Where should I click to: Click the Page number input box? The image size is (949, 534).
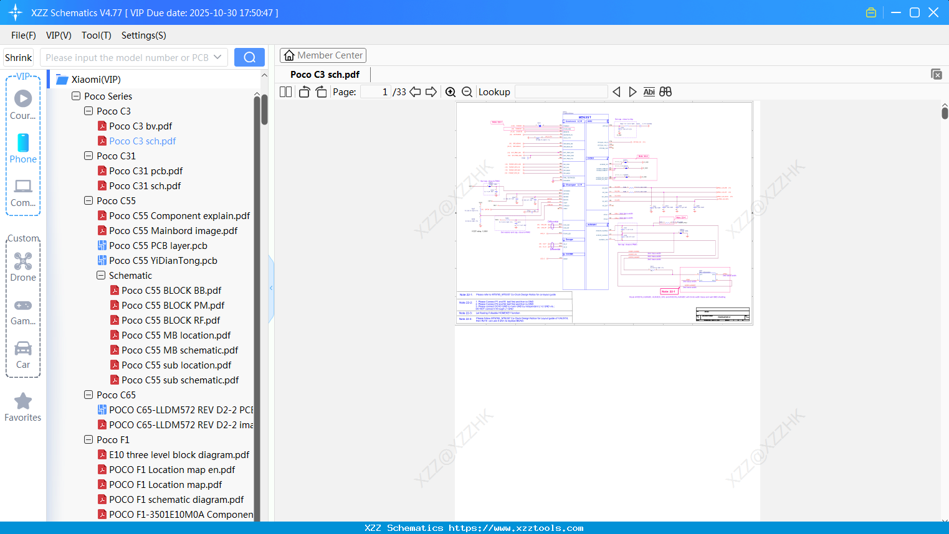pos(376,92)
